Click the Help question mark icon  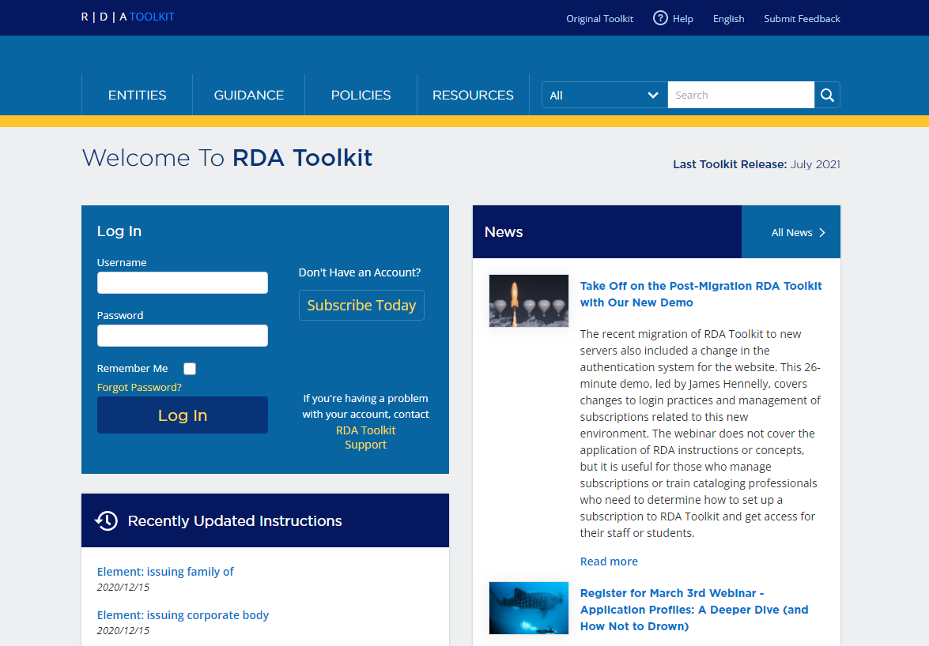pos(660,18)
